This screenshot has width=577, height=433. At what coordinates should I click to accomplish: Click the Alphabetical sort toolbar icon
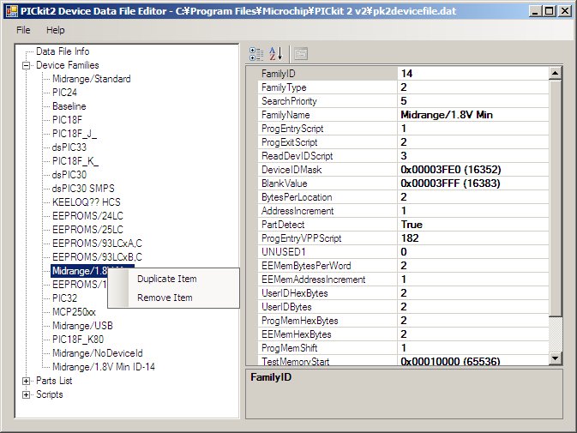click(275, 54)
